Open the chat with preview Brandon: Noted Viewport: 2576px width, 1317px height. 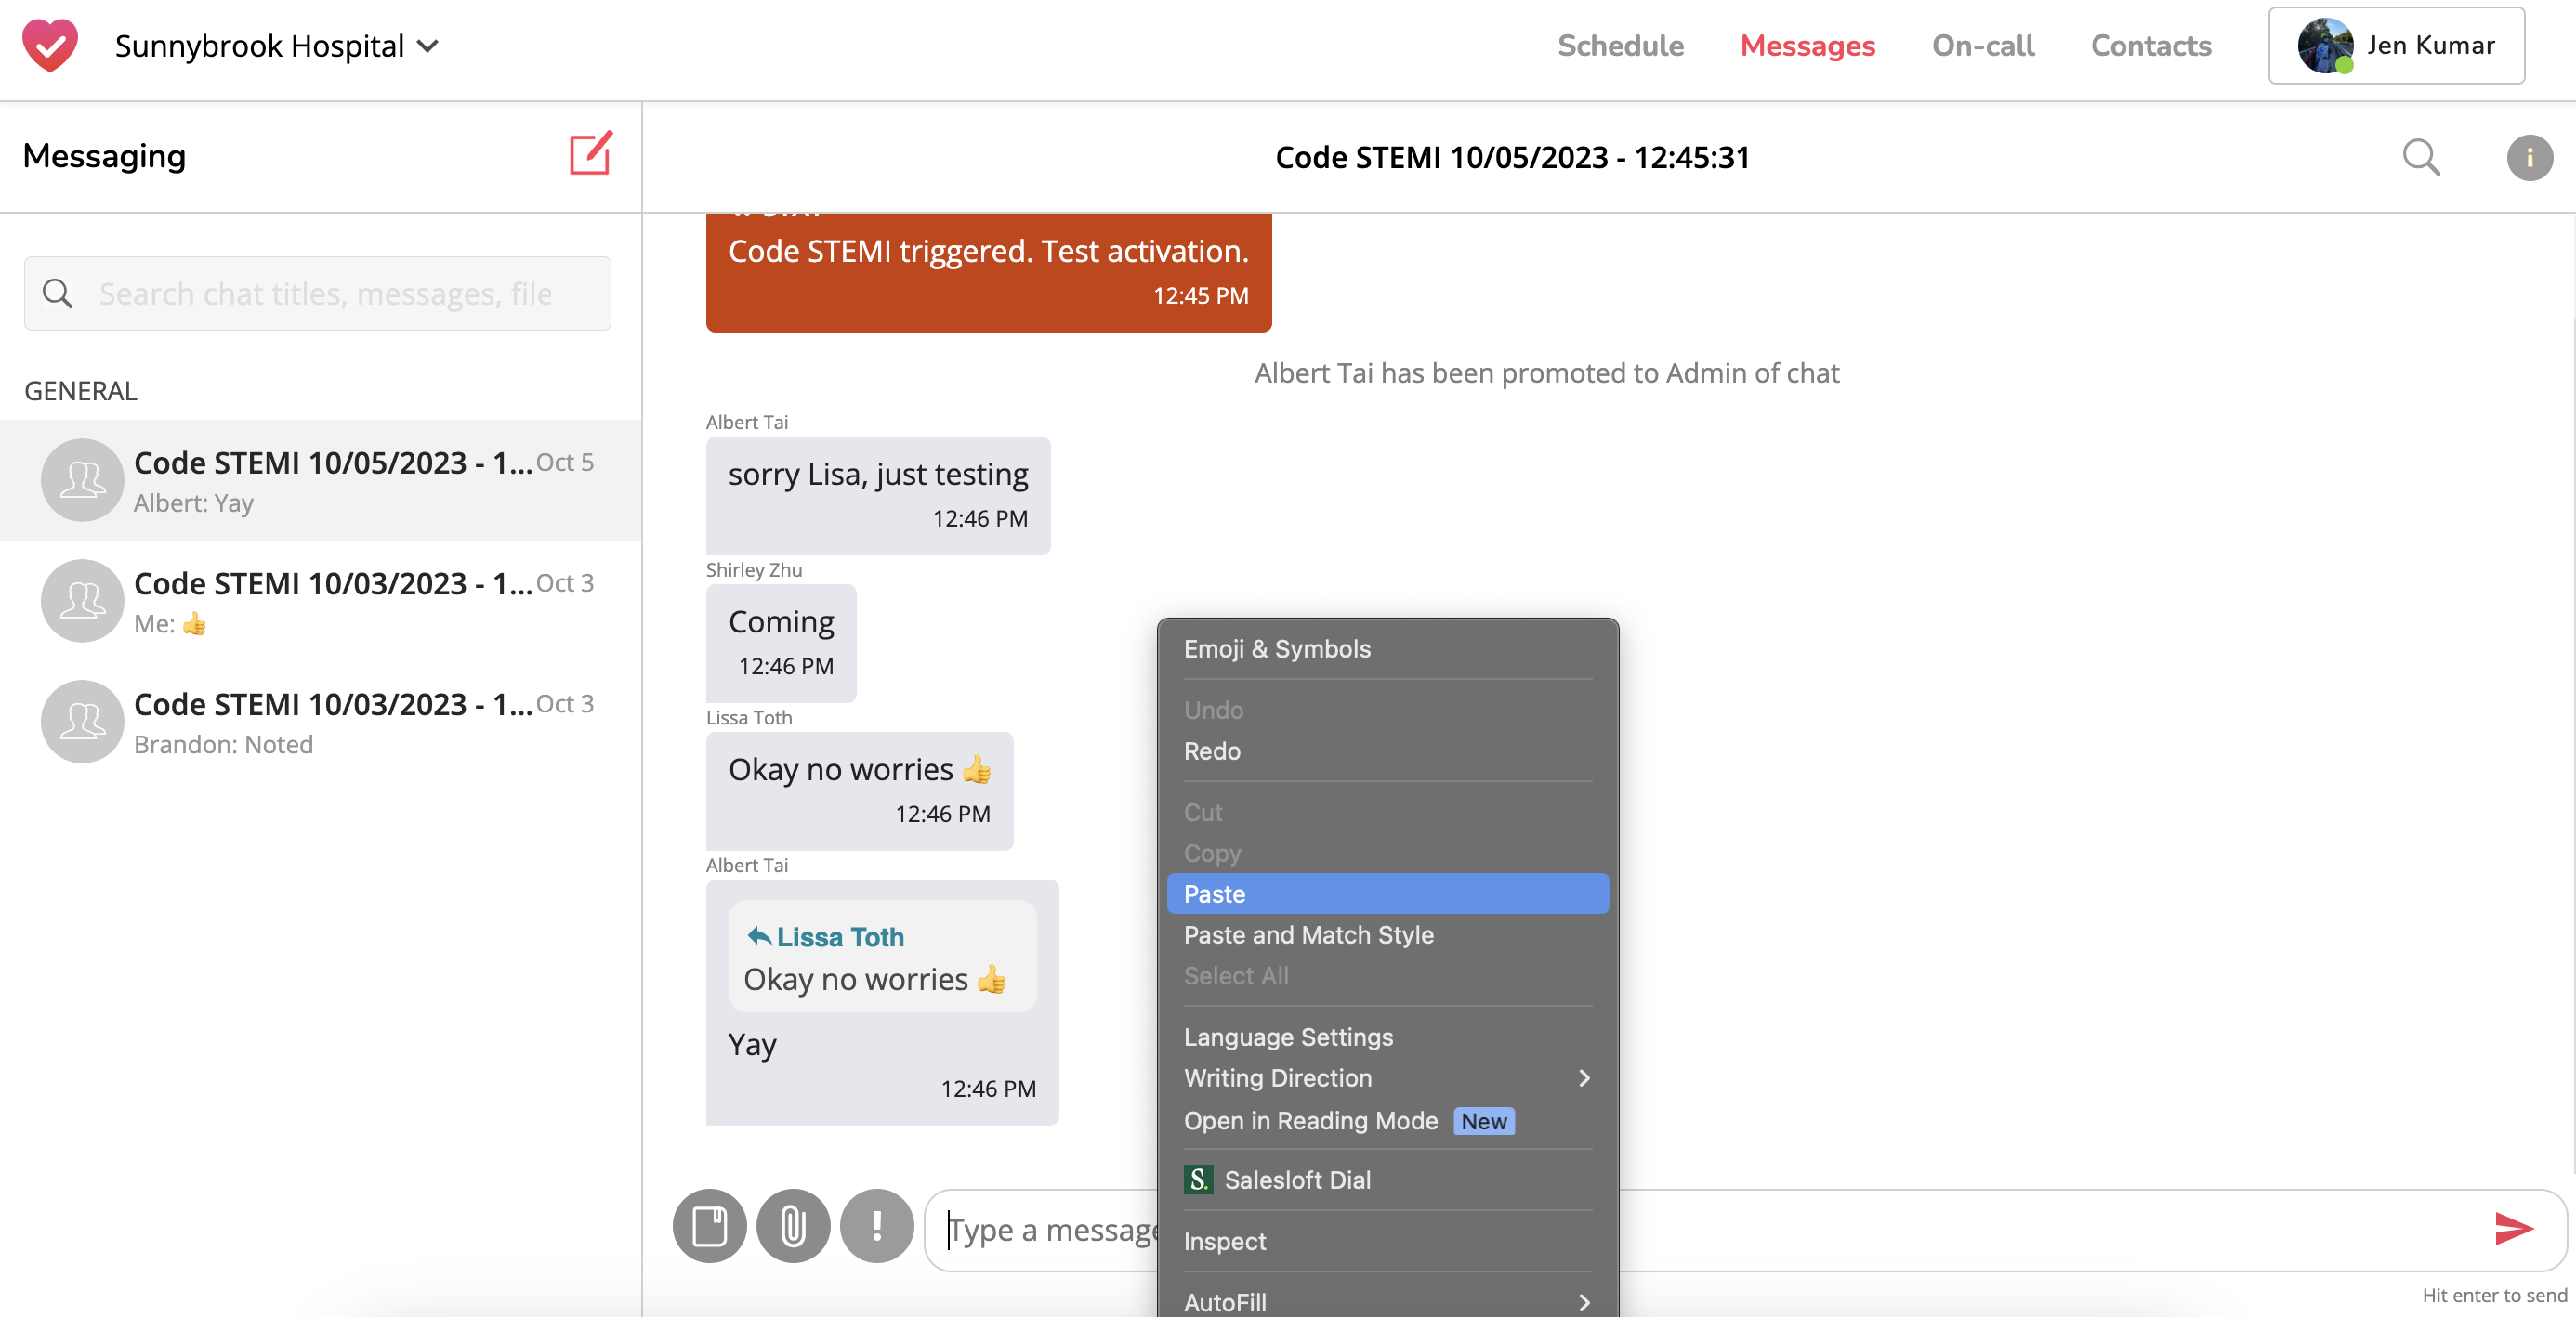click(x=320, y=723)
